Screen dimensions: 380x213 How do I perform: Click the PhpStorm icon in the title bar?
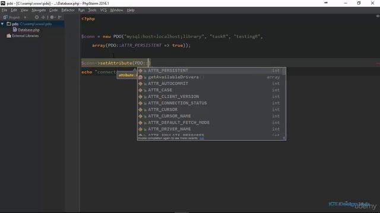[x=3, y=3]
